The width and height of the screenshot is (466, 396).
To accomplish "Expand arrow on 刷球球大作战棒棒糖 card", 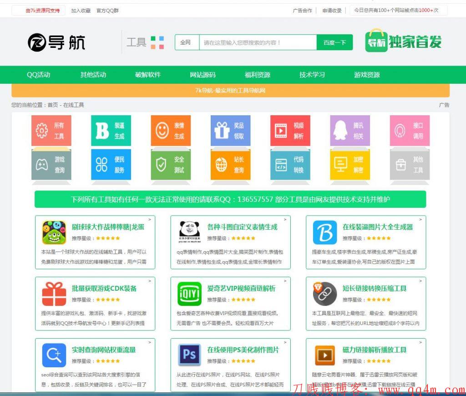I will (150, 220).
